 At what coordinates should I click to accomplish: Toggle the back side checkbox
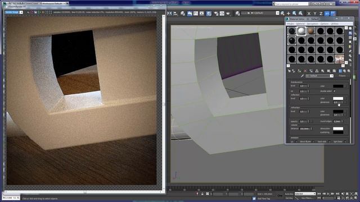point(329,141)
